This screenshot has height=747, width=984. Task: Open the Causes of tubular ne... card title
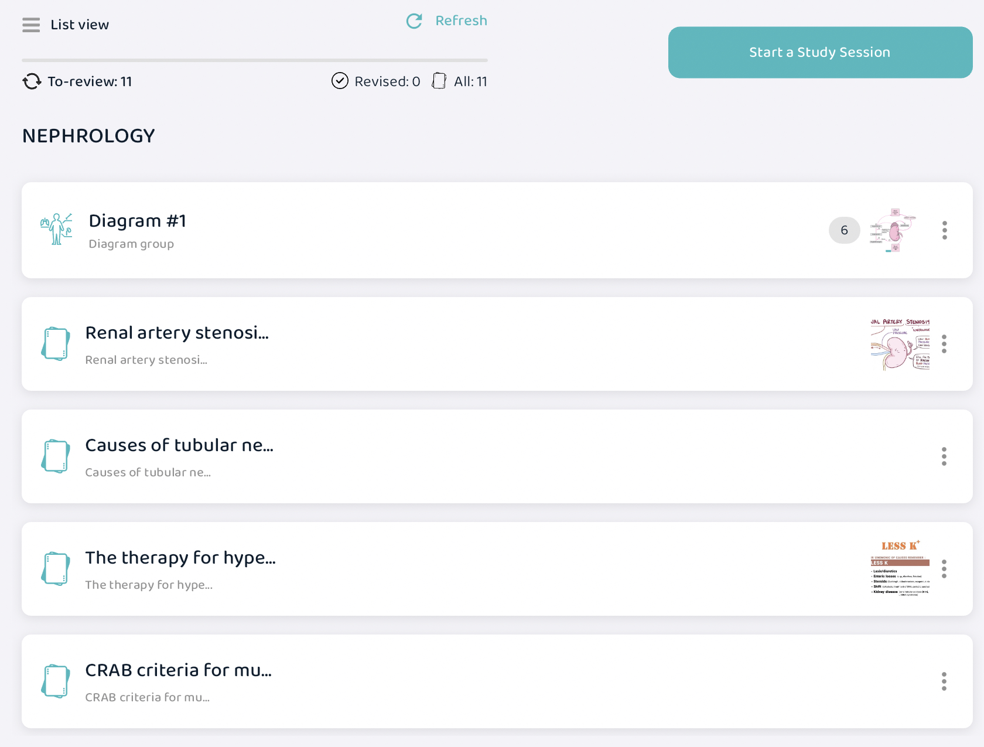click(179, 445)
